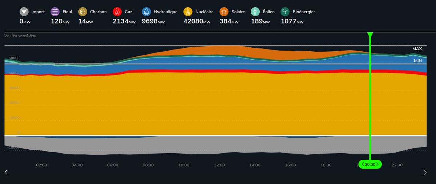This screenshot has height=184, width=436.
Task: Click the MIN line label
Action: 418,61
